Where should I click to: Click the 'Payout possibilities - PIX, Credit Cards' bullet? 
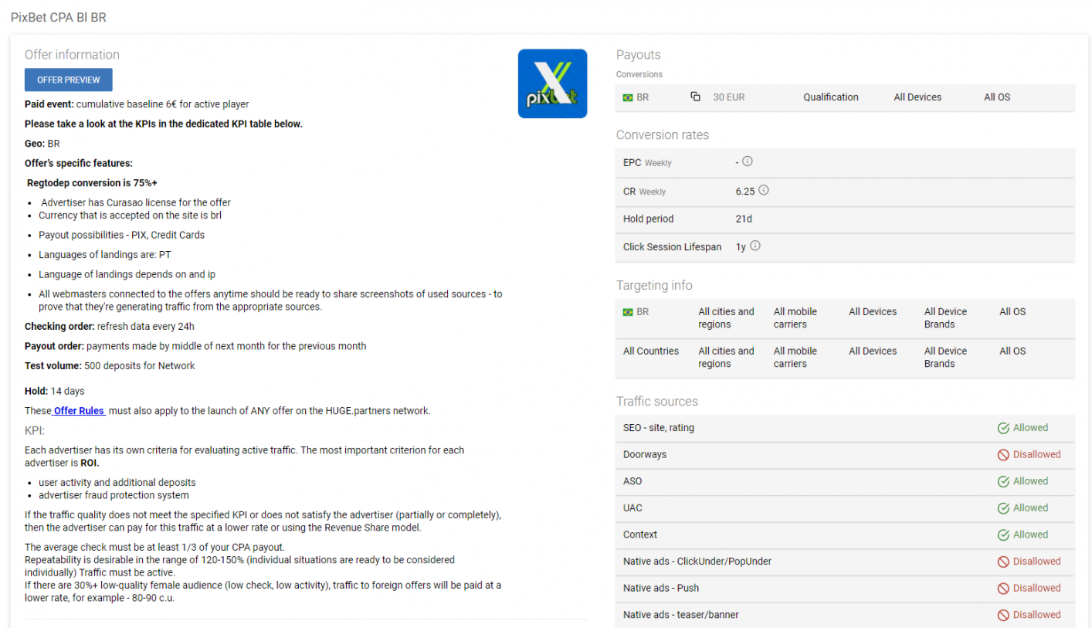(x=122, y=235)
